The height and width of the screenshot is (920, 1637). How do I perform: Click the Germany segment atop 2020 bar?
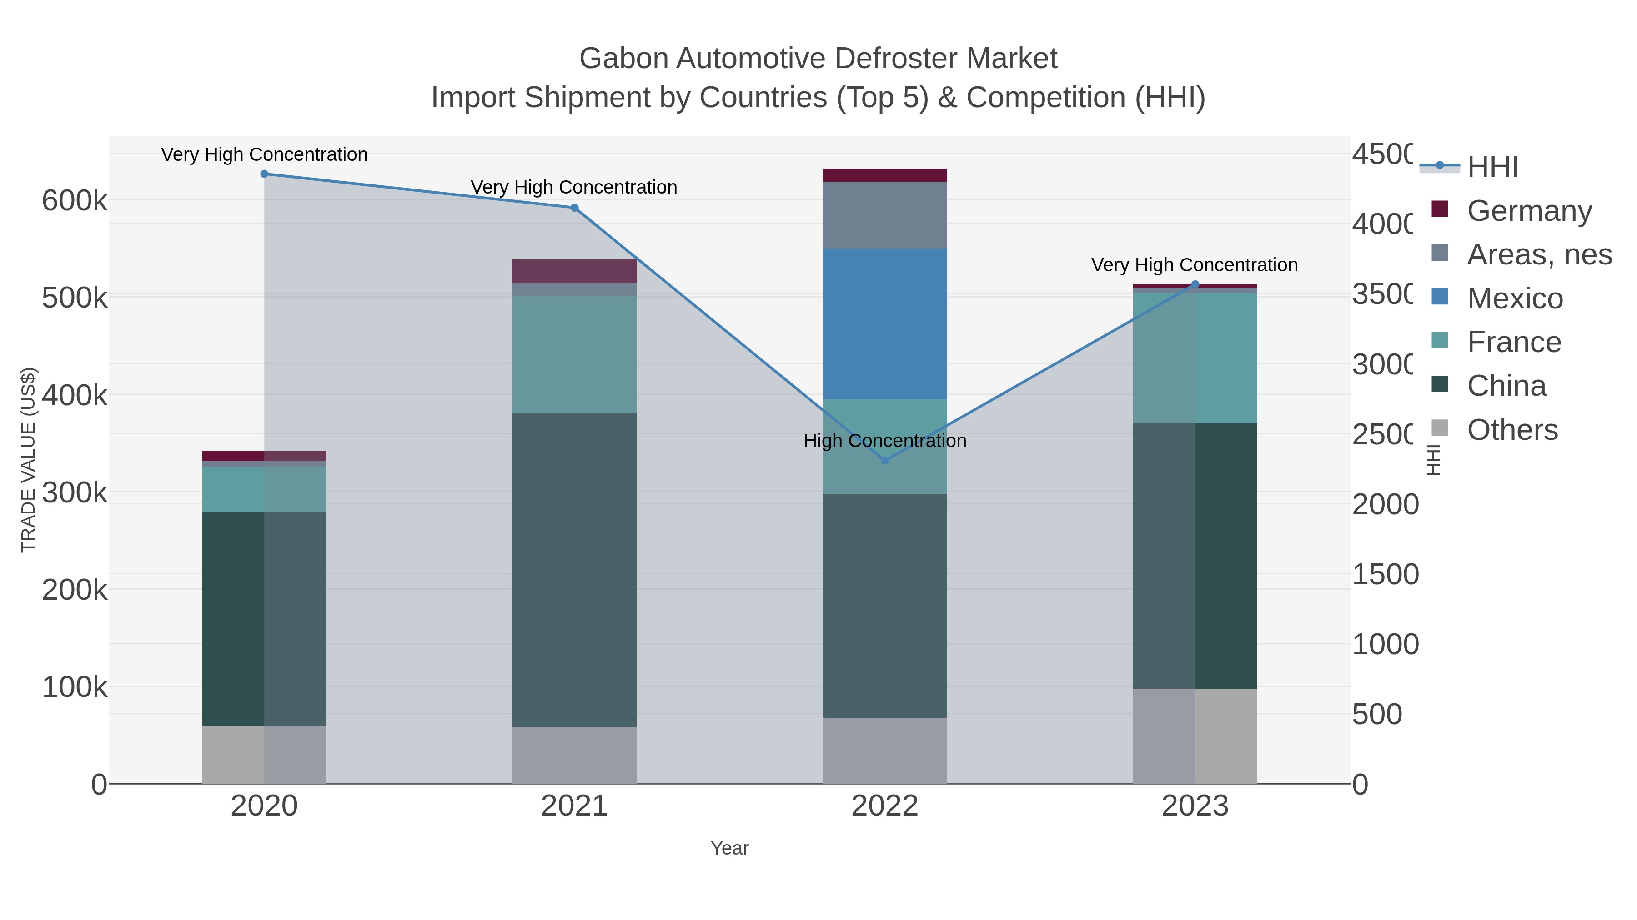coord(264,456)
